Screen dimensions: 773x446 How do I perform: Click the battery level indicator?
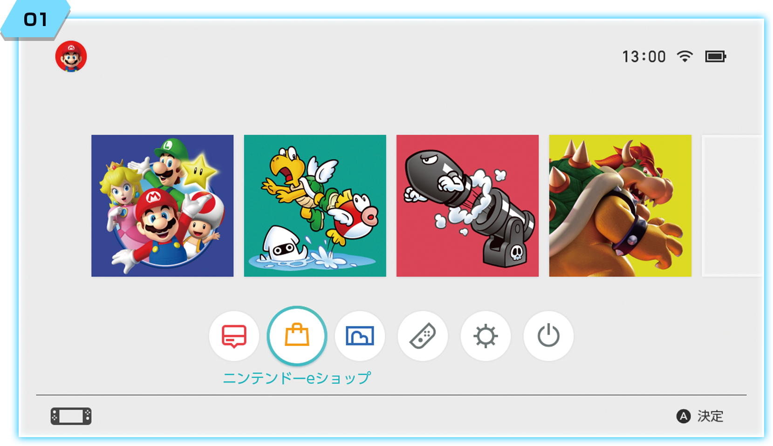(x=715, y=57)
